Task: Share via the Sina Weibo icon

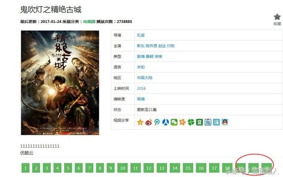Action: pos(149,122)
